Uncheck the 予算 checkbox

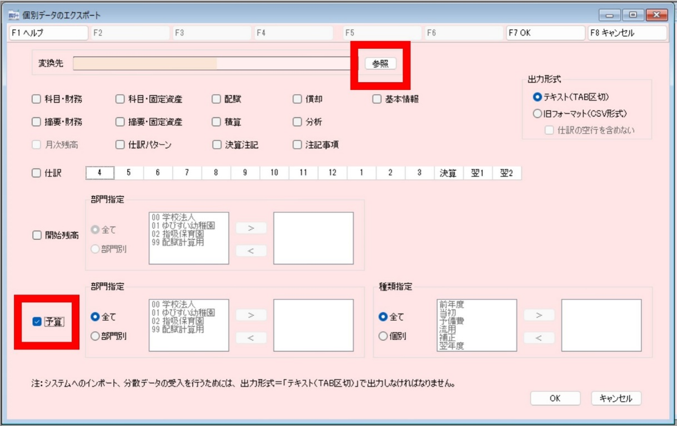[37, 322]
